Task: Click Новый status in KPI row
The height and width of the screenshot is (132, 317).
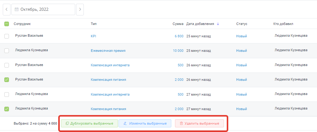Action: coord(242,36)
